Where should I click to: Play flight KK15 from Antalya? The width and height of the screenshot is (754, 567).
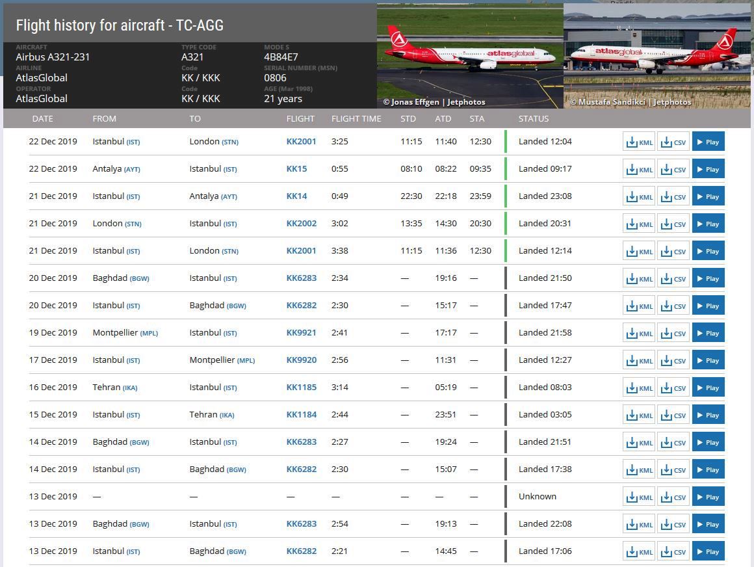708,169
